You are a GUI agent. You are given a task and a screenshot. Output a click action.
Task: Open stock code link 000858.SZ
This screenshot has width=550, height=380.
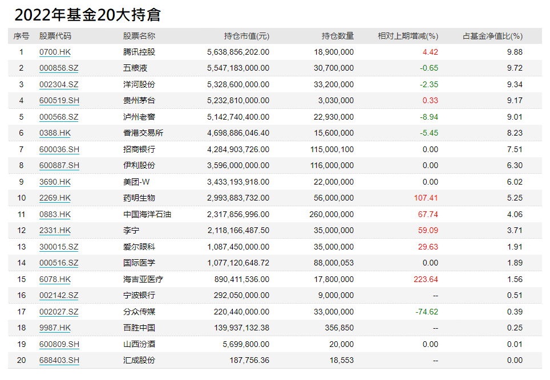59,68
